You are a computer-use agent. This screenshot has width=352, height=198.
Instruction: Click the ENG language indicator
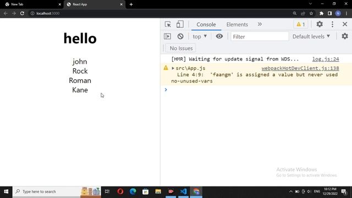pyautogui.click(x=317, y=191)
